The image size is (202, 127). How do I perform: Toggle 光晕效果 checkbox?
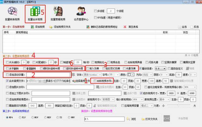[124, 68]
